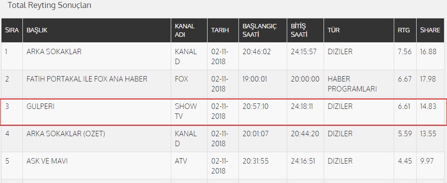Click the Total Reyting Sonuçları heading

click(x=49, y=5)
